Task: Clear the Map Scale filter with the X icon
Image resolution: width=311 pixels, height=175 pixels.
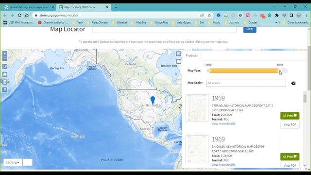Action: (x=293, y=83)
